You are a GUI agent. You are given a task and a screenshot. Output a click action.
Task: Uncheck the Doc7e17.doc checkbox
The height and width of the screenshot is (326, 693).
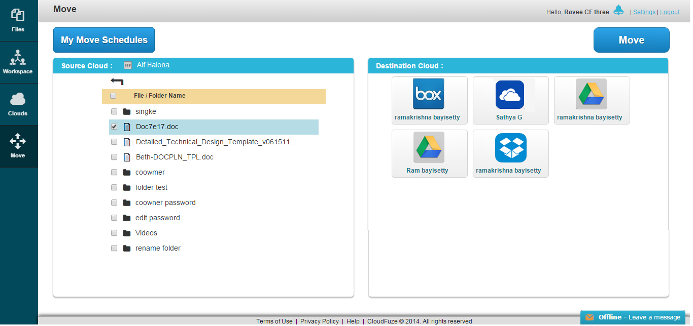pos(114,127)
